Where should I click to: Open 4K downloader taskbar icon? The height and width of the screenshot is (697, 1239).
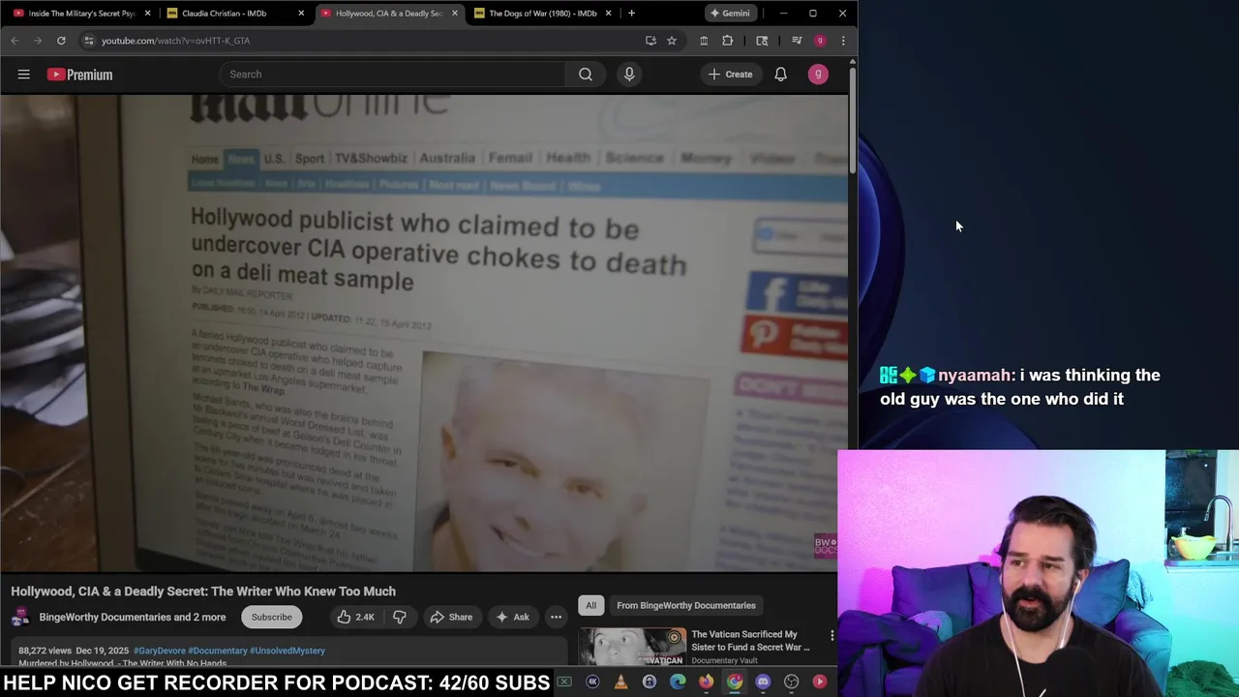tap(592, 682)
